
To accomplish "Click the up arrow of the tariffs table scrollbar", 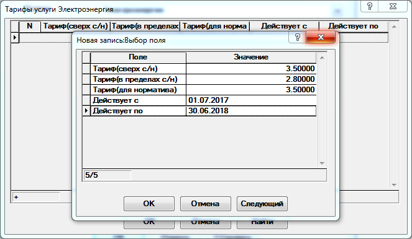I will click(394, 27).
